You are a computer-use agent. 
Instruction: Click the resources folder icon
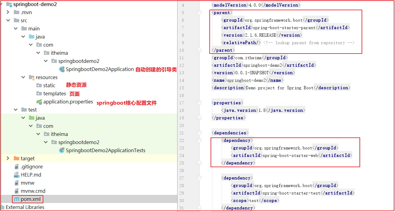tap(32, 77)
